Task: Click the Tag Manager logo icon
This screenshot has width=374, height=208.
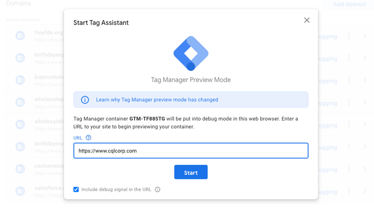Action: 191,53
